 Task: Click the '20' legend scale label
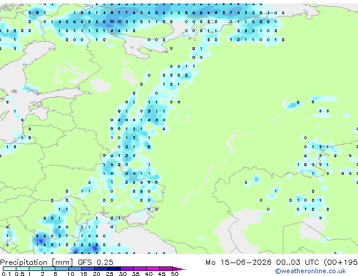click(97, 274)
